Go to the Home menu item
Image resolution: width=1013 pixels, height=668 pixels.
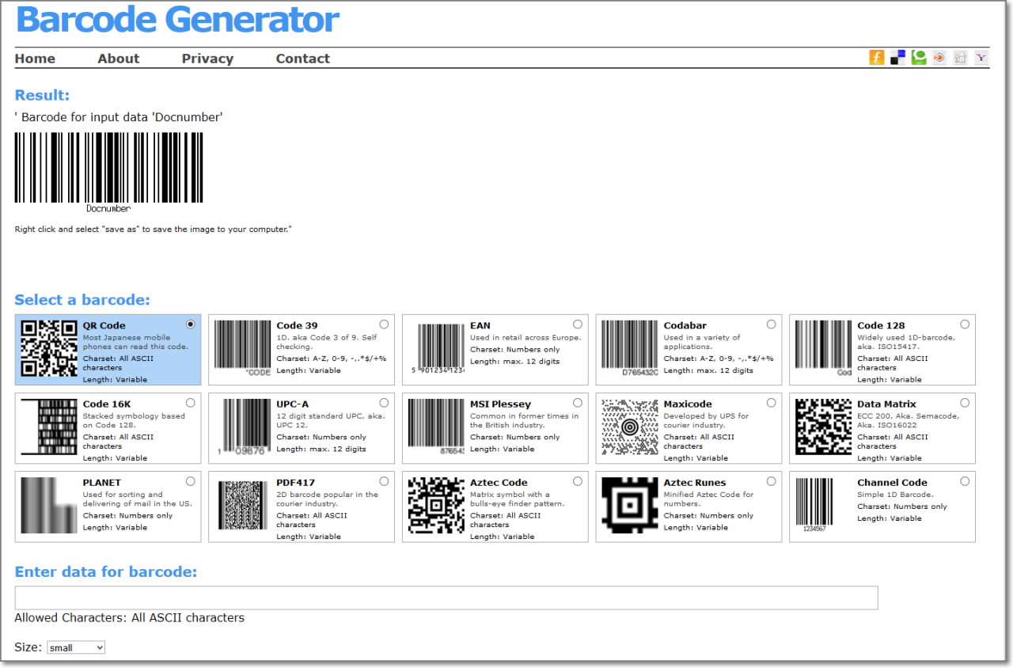click(x=35, y=59)
